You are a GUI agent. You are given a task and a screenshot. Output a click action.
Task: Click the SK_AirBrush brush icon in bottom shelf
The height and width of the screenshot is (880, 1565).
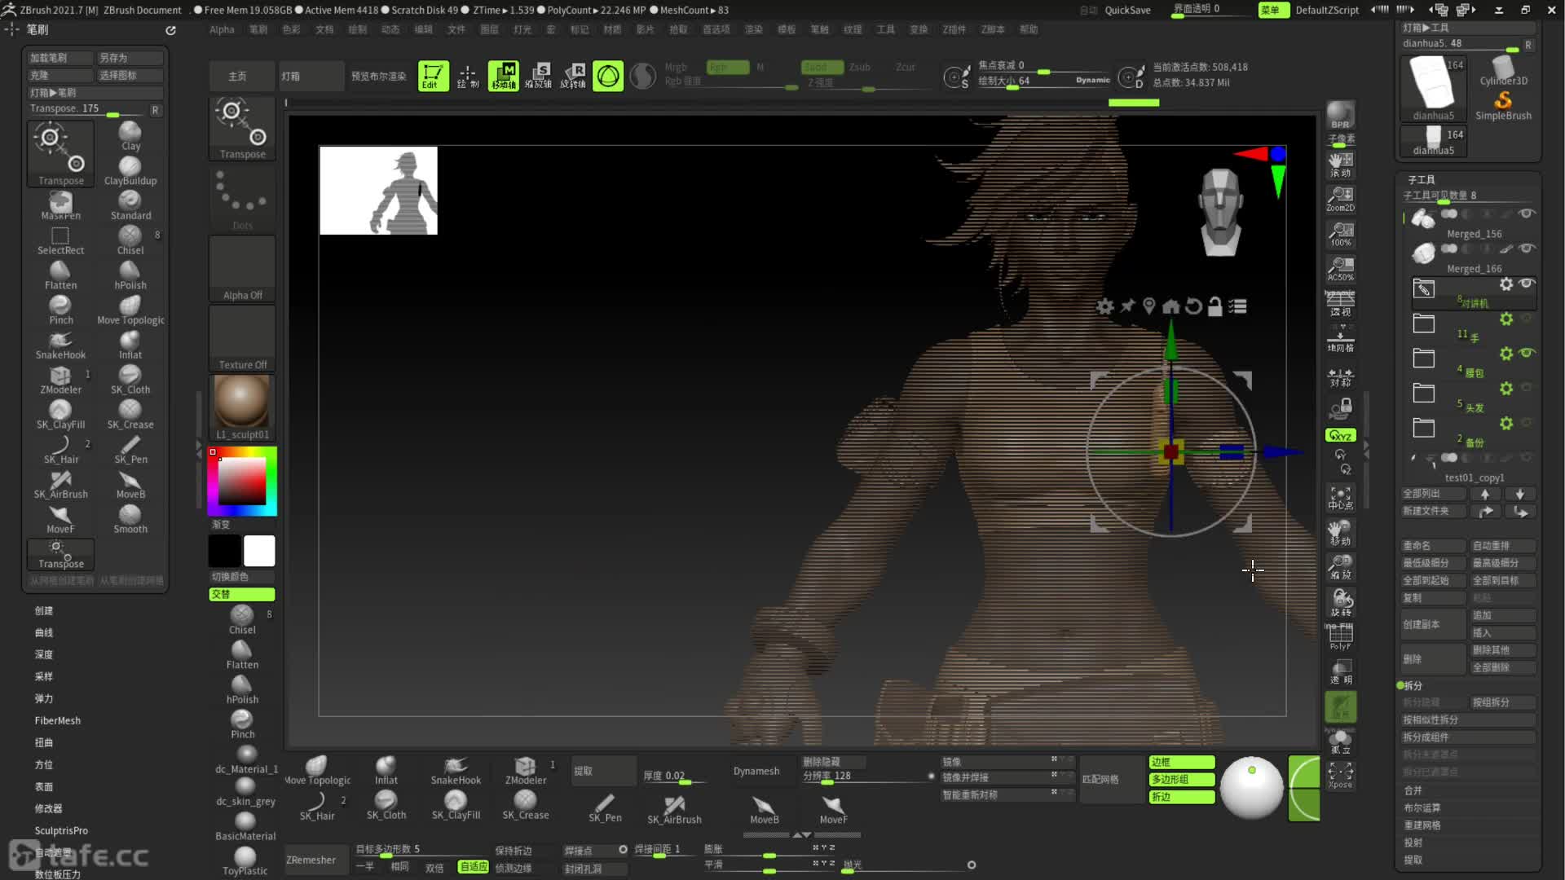[x=674, y=808]
